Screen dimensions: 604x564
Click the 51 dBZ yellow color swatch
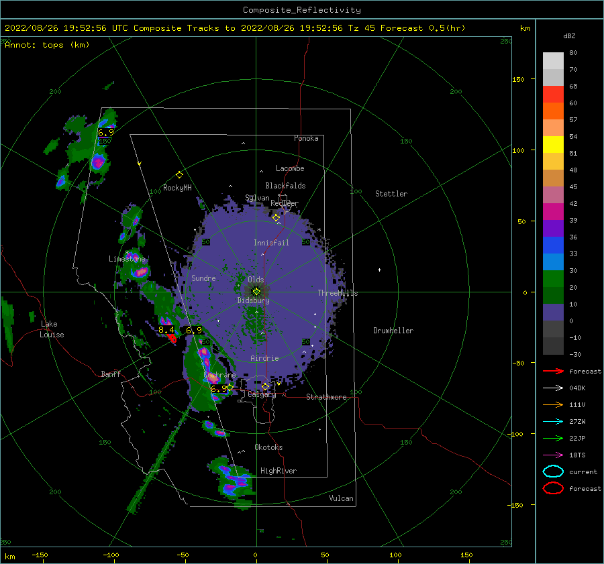553,144
